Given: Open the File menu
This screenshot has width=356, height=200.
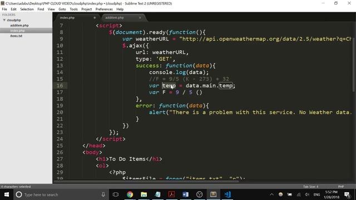Looking at the screenshot, I should [4, 9].
